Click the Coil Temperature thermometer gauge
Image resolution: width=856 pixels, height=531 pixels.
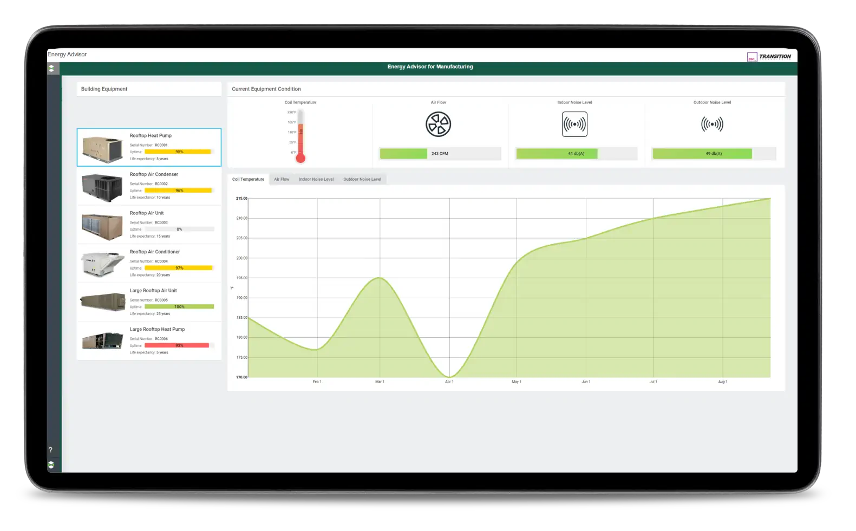tap(300, 136)
